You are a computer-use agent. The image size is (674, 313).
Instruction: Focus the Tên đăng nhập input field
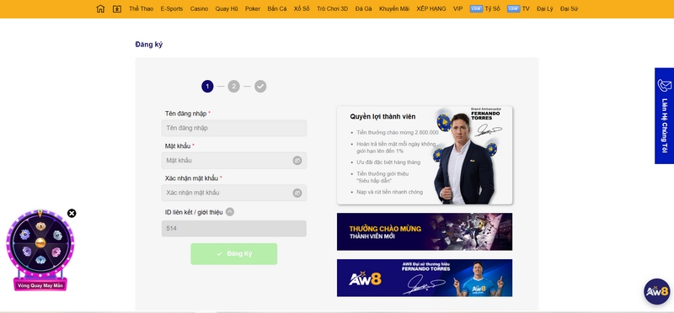coord(234,128)
